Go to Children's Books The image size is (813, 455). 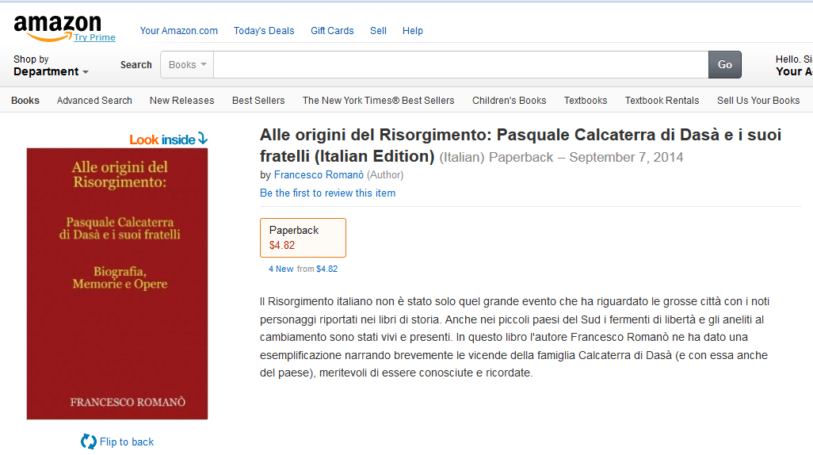click(510, 101)
